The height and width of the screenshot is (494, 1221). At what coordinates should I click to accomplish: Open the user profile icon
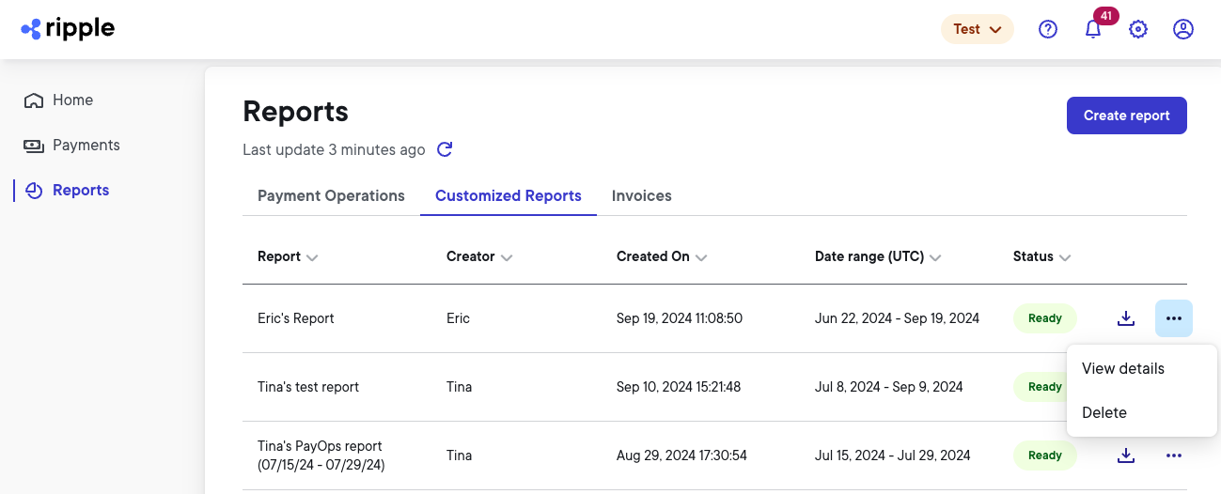1183,29
